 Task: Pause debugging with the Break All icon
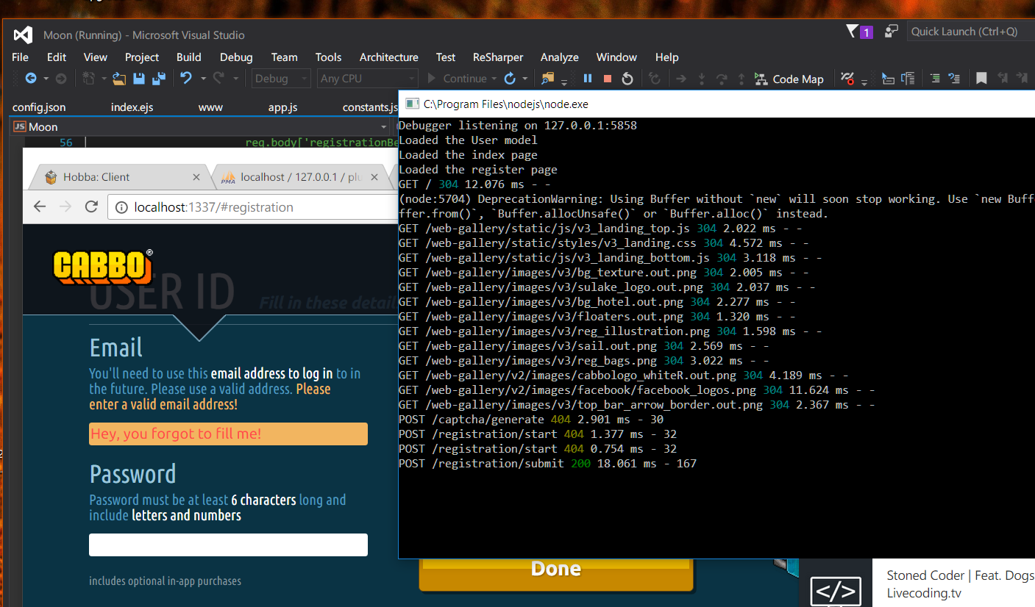587,79
